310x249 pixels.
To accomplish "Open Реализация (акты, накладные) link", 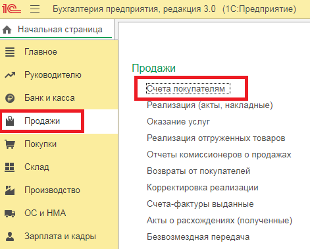I will tap(210, 105).
